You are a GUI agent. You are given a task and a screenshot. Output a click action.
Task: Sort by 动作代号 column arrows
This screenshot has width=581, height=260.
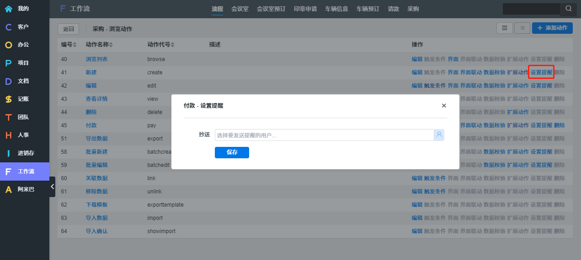[x=172, y=45]
